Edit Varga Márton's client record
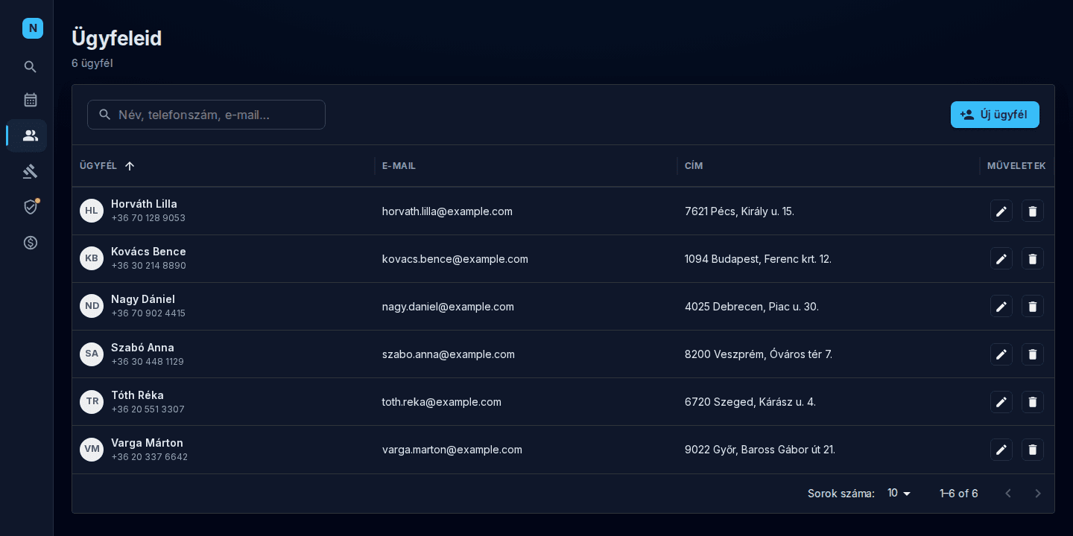The height and width of the screenshot is (536, 1073). point(1001,450)
